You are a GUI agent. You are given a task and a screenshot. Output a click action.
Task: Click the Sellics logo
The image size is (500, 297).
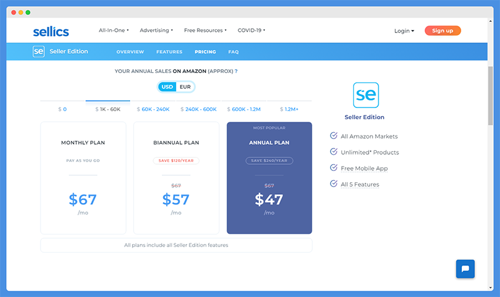[51, 32]
